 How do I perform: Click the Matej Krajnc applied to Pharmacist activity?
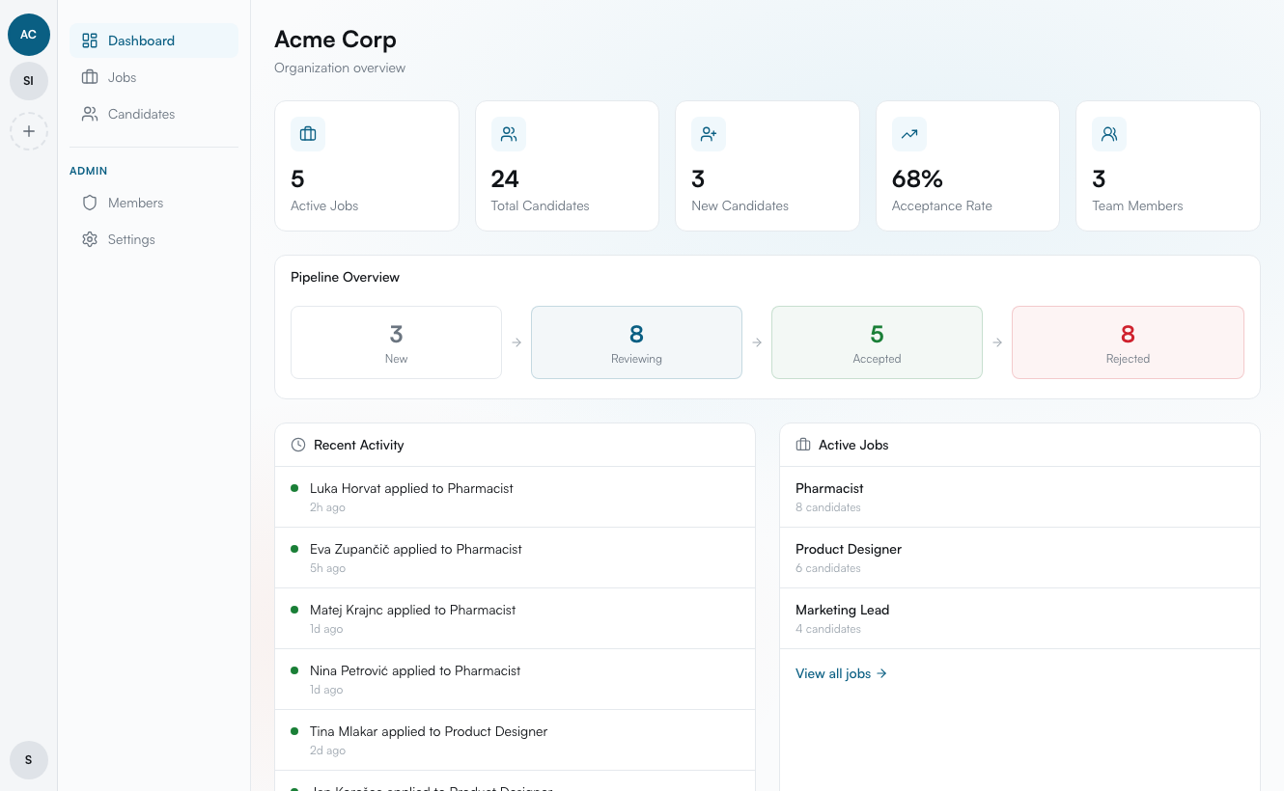pyautogui.click(x=515, y=618)
